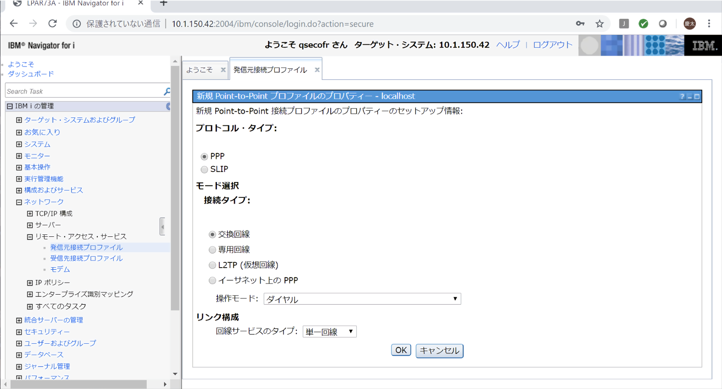The image size is (722, 389).
Task: Click the ジャーナル管理 tree item
Action: 47,366
